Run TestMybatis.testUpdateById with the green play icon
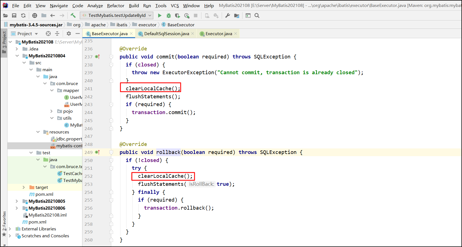This screenshot has height=247, width=462. (x=160, y=16)
